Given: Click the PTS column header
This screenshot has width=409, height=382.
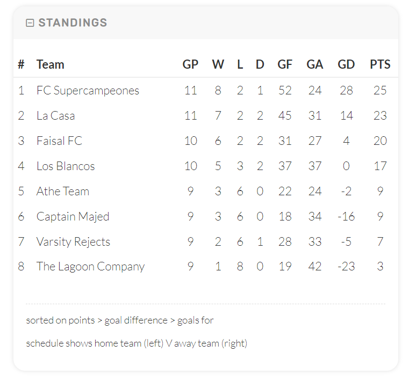Looking at the screenshot, I should (380, 64).
